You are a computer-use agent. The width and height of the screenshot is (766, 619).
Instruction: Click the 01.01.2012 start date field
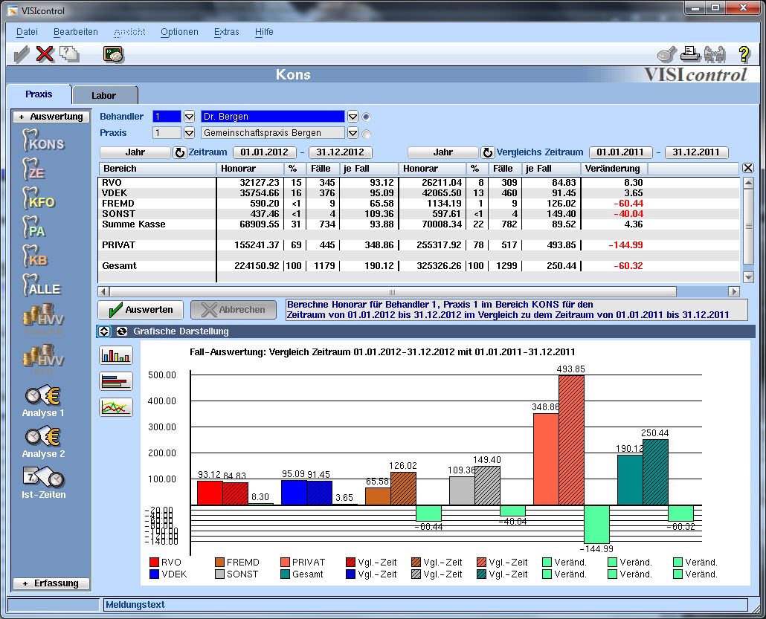click(265, 152)
